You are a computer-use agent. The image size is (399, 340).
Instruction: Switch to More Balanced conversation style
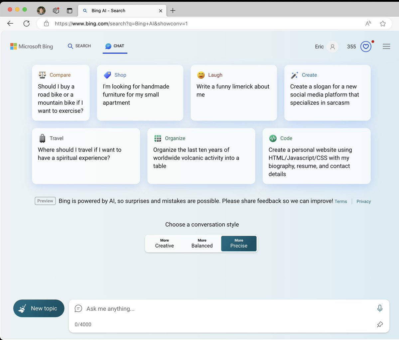pos(202,243)
